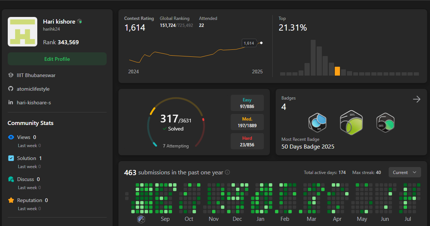Screen dimensions: 430x226
Task: Click the info icon next to submissions count
Action: coord(228,172)
